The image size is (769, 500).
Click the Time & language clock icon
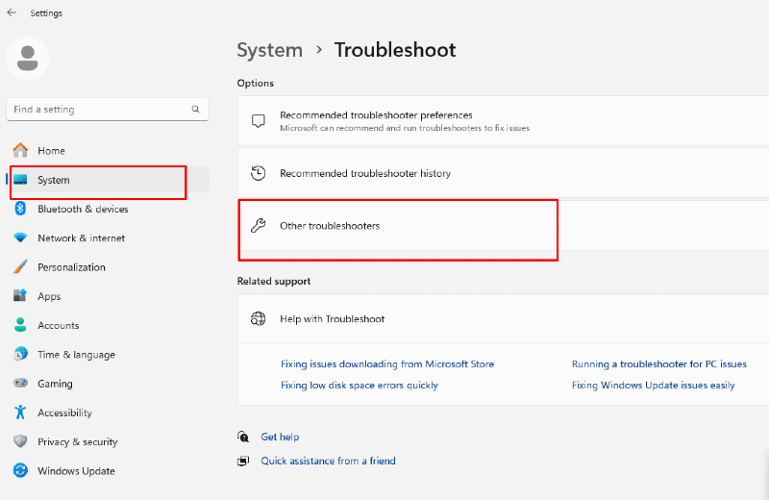[20, 354]
